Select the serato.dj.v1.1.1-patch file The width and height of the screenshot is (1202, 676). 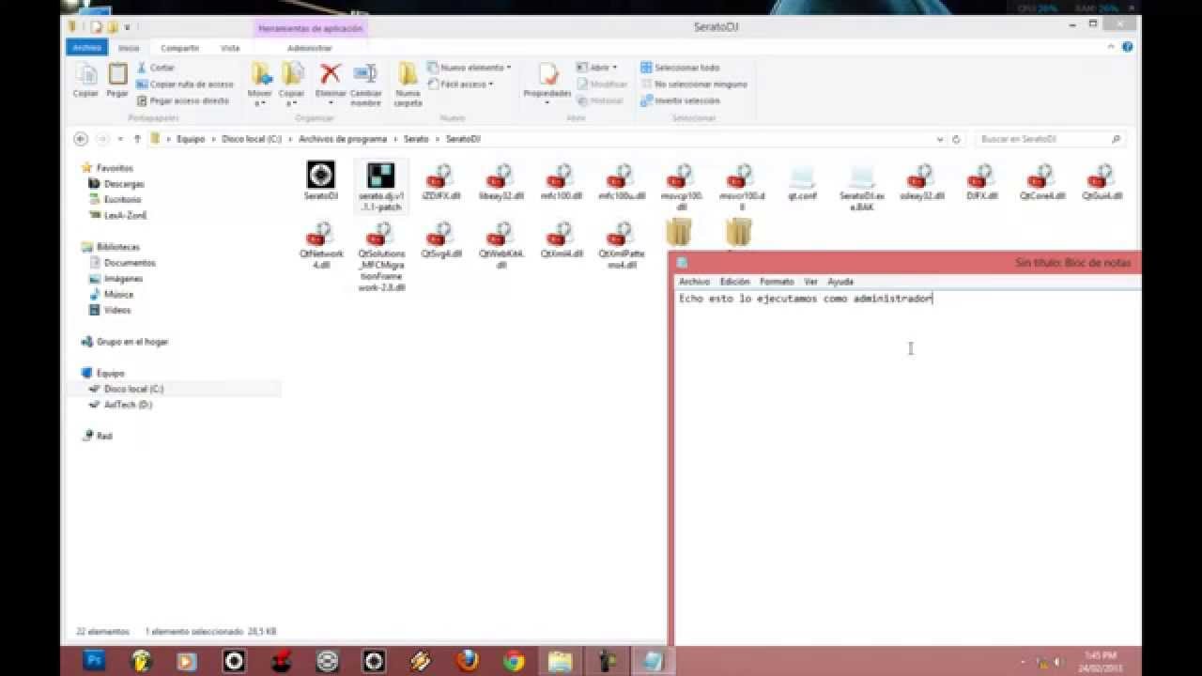coord(381,185)
